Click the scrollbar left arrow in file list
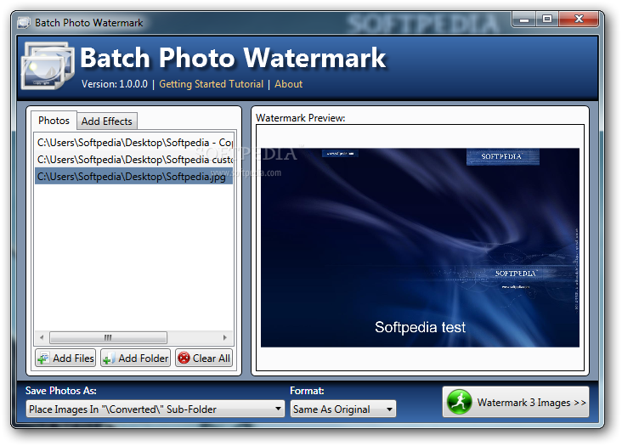 [42, 337]
